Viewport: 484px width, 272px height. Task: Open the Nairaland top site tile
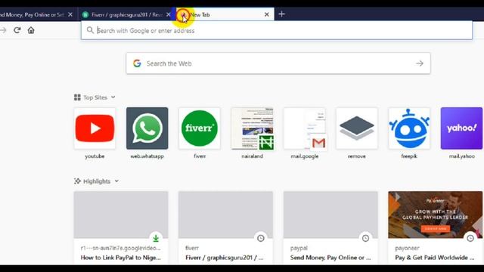(252, 128)
